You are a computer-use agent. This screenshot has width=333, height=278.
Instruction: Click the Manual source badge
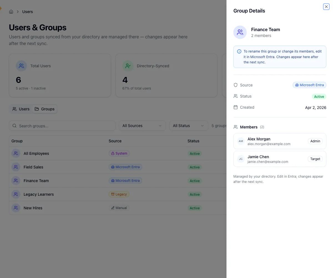coord(119,208)
